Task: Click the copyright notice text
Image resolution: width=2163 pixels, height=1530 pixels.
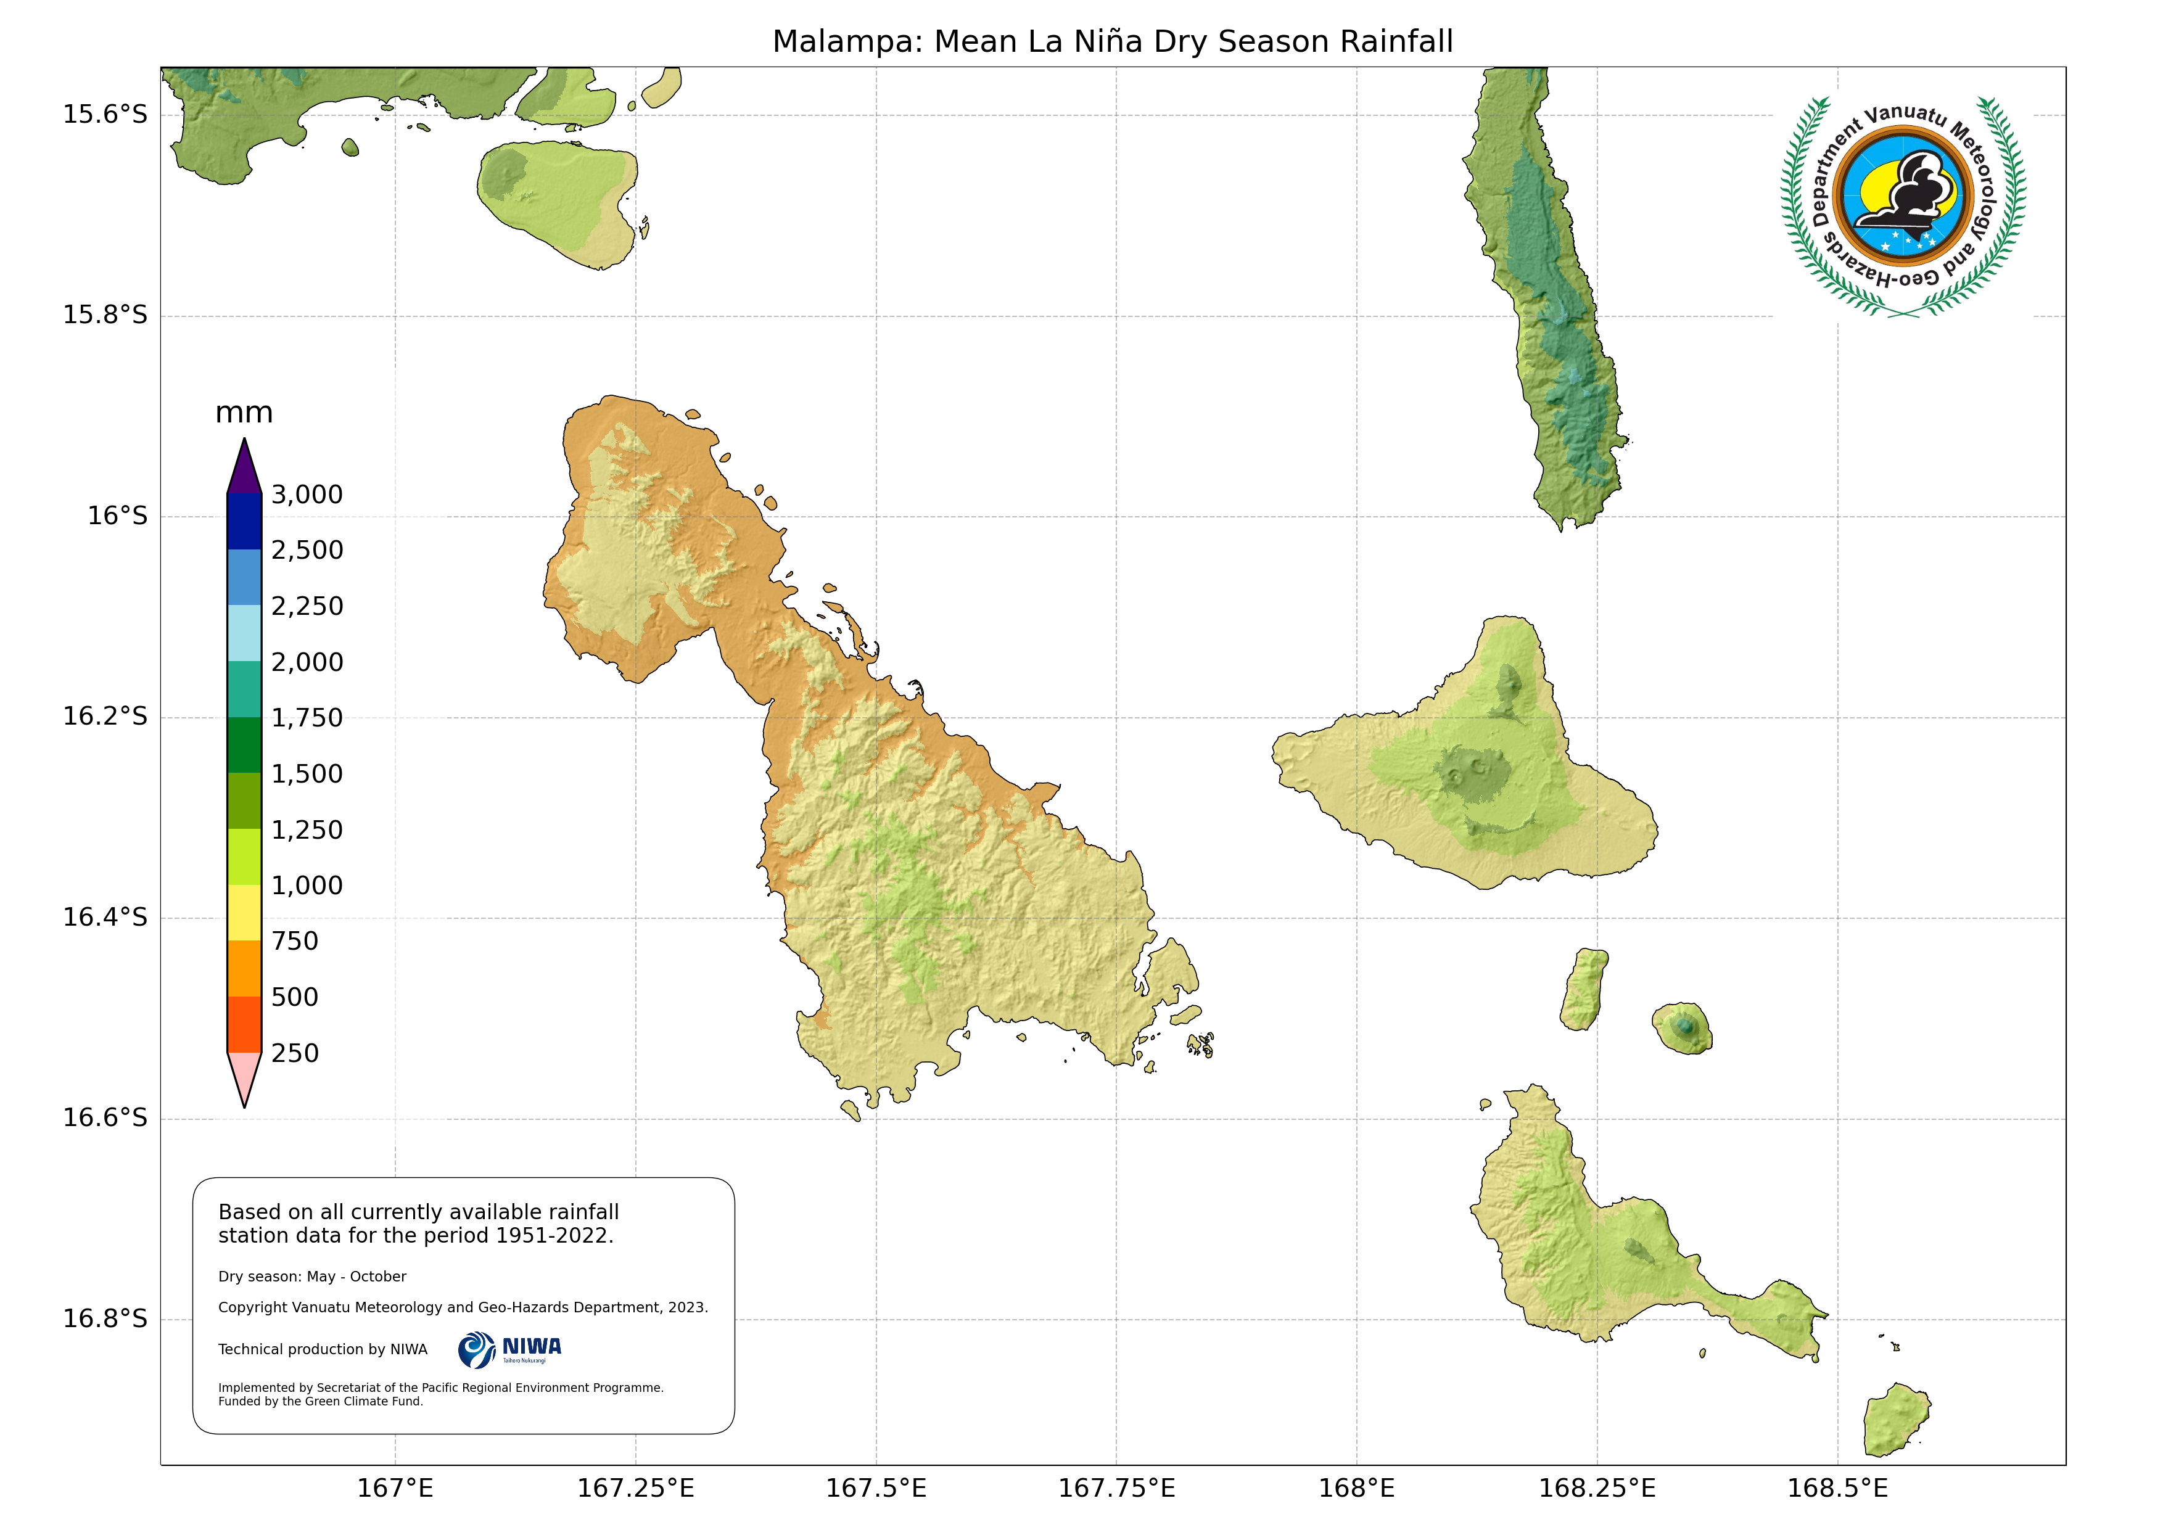Action: [463, 1307]
